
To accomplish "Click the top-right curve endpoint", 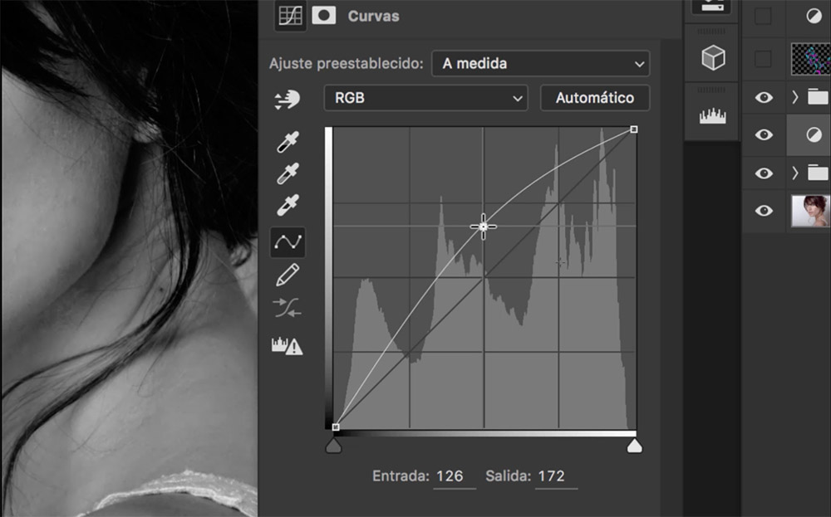I will tap(634, 129).
